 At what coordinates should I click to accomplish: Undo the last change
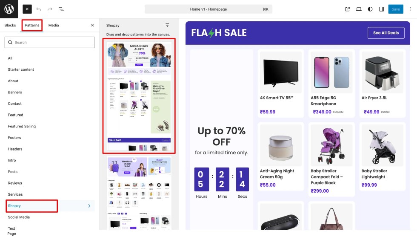click(39, 9)
